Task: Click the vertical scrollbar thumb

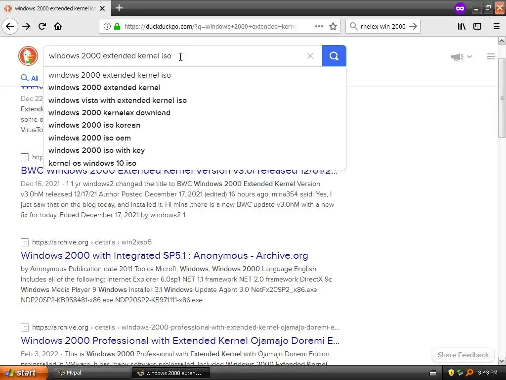Action: click(x=502, y=98)
